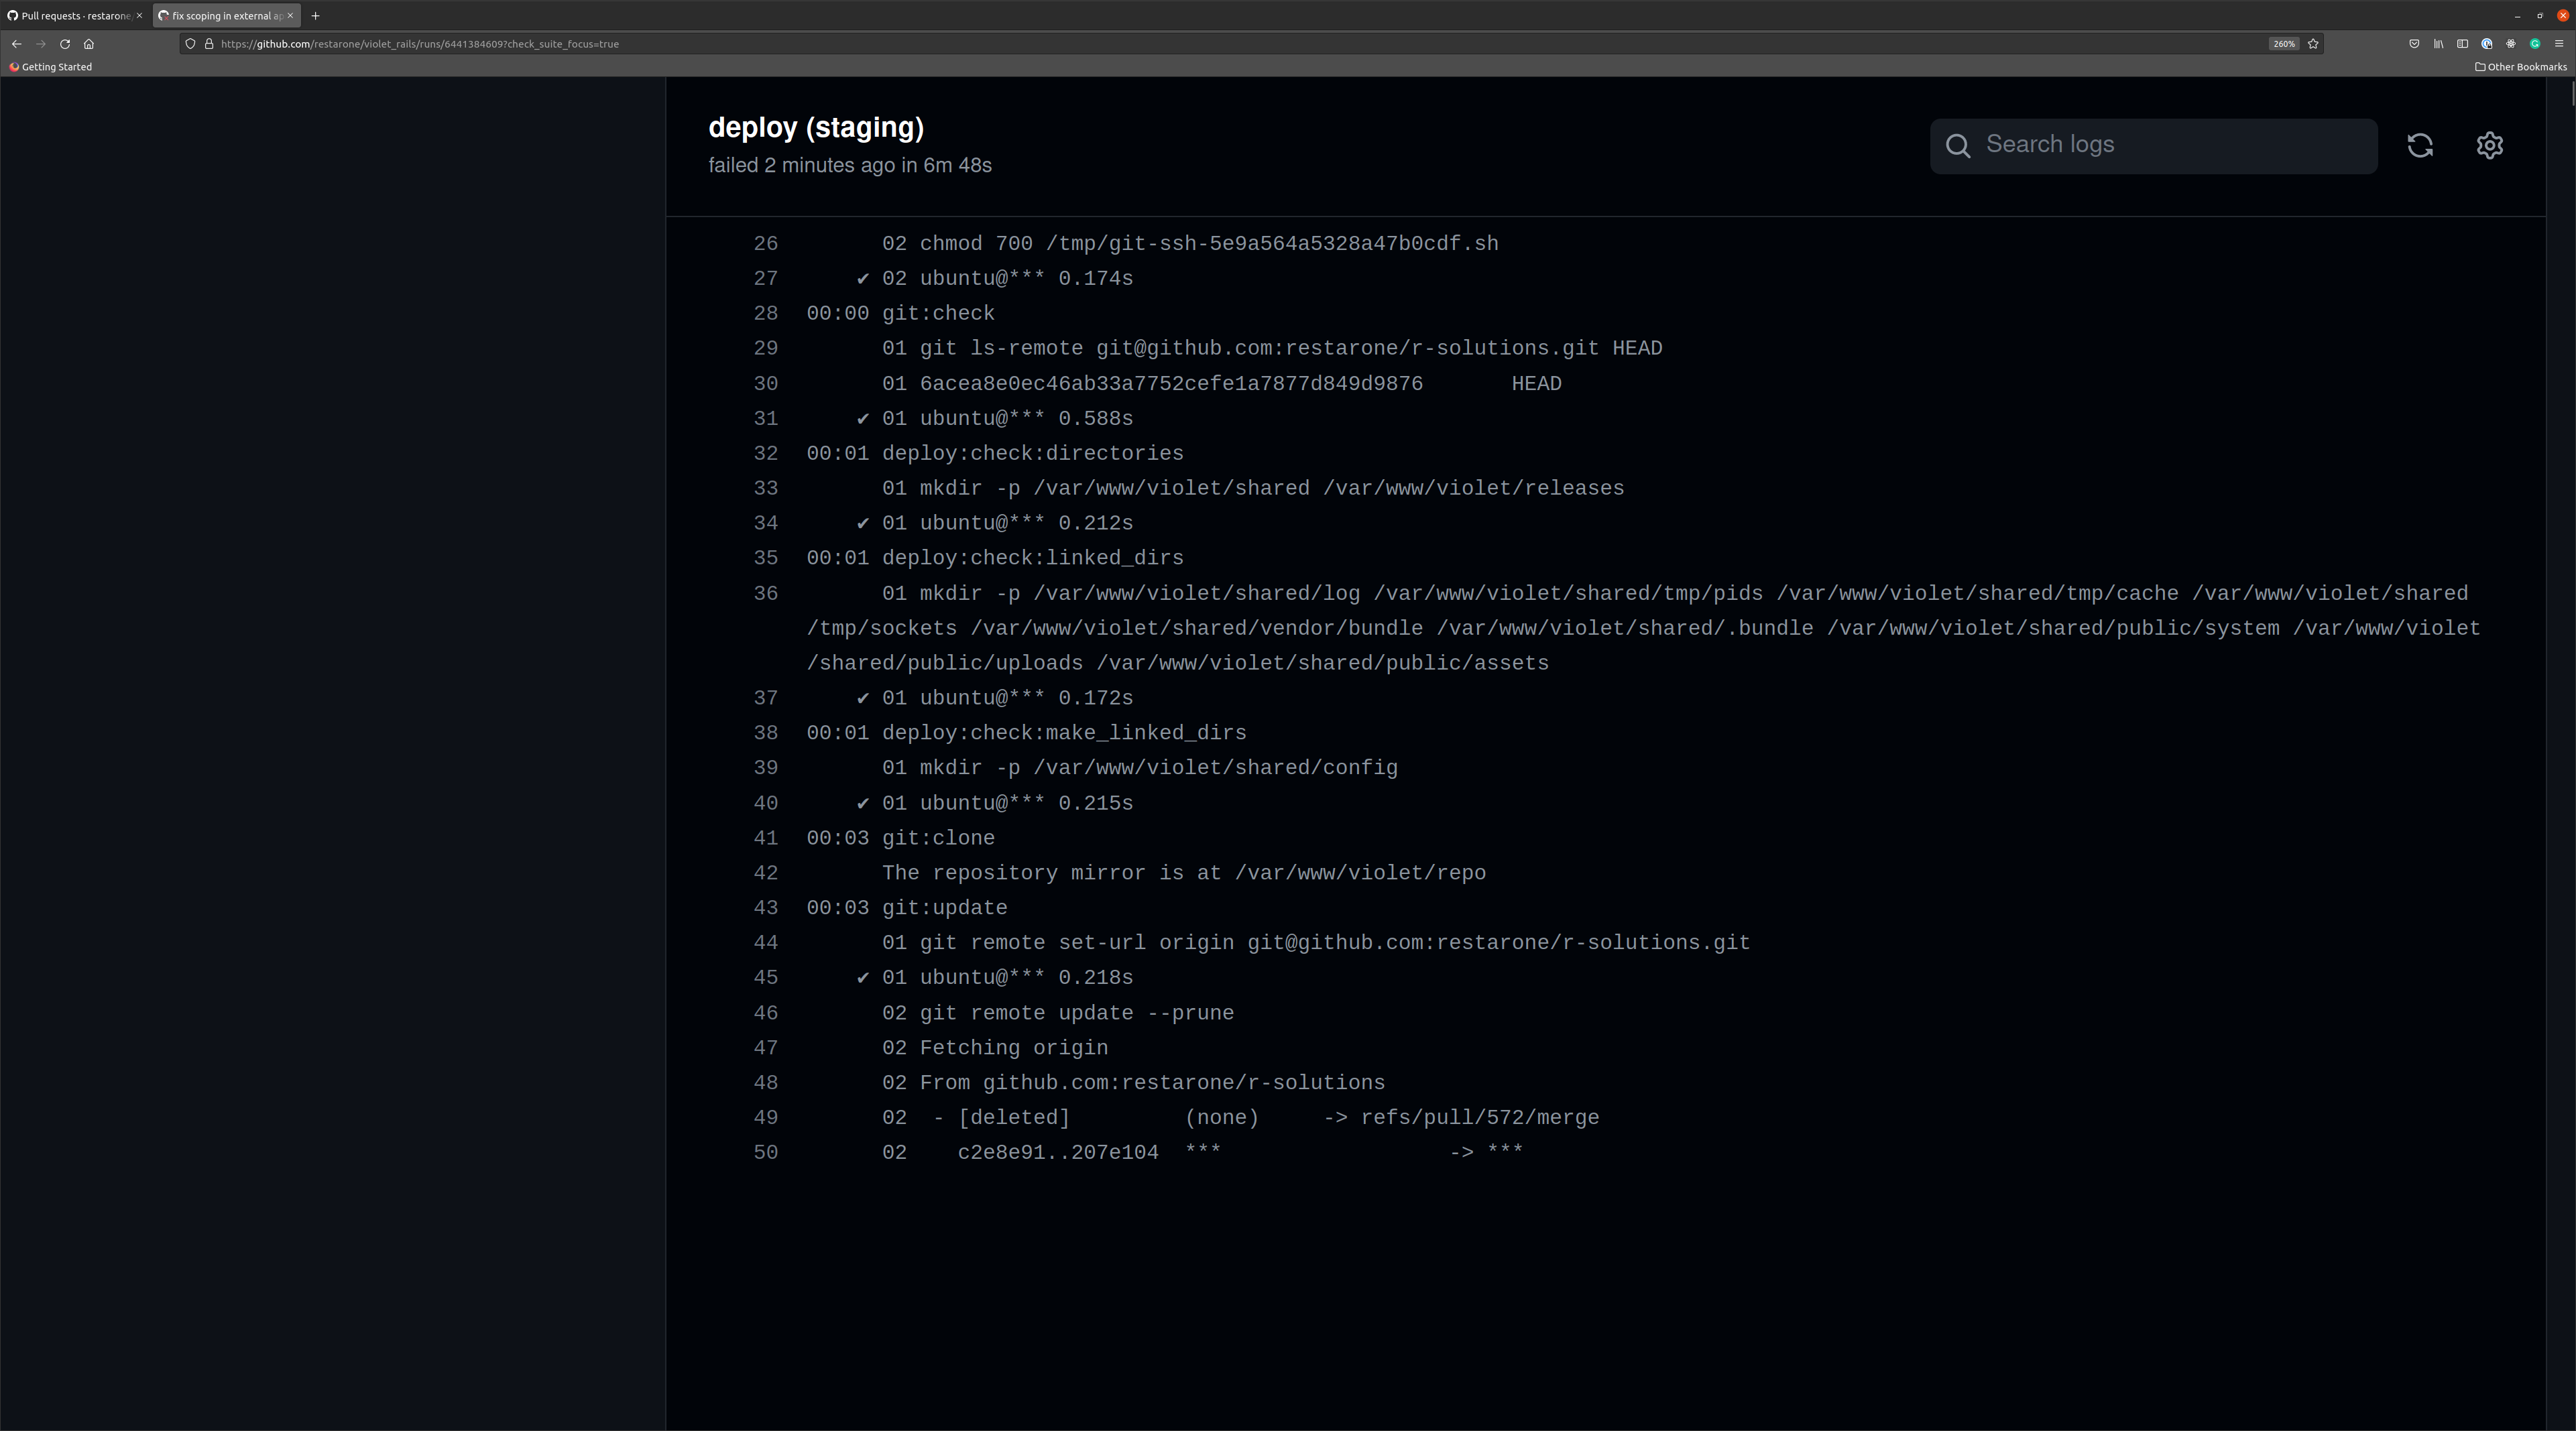
Task: Switch to the Pull requests tab
Action: (70, 16)
